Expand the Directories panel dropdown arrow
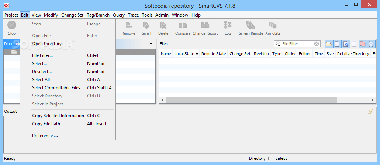The image size is (380, 165). pyautogui.click(x=151, y=44)
